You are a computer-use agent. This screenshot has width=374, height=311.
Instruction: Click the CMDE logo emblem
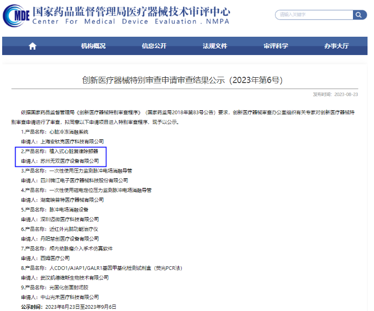(x=16, y=15)
